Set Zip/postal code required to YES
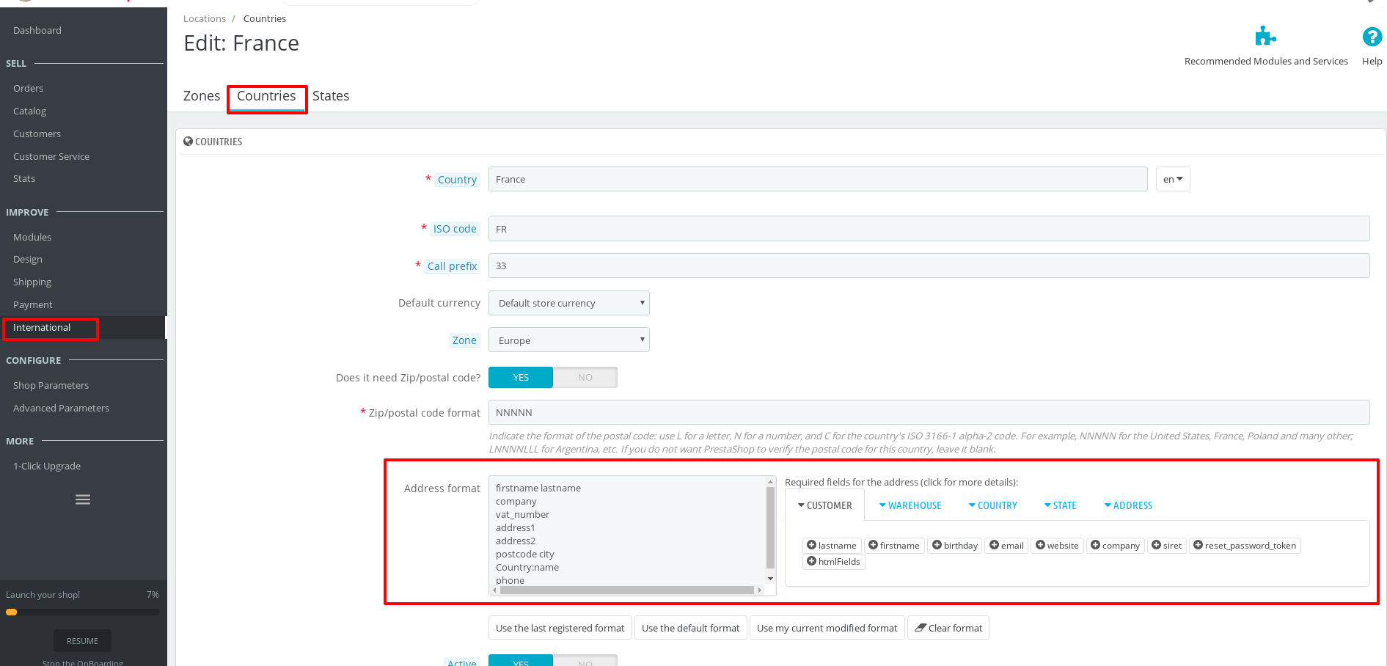 pyautogui.click(x=521, y=377)
